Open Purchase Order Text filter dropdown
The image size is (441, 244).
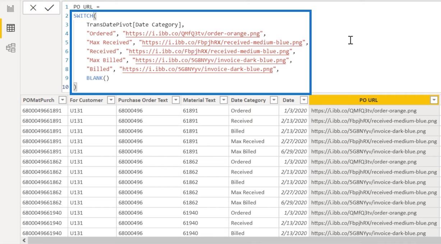(176, 100)
